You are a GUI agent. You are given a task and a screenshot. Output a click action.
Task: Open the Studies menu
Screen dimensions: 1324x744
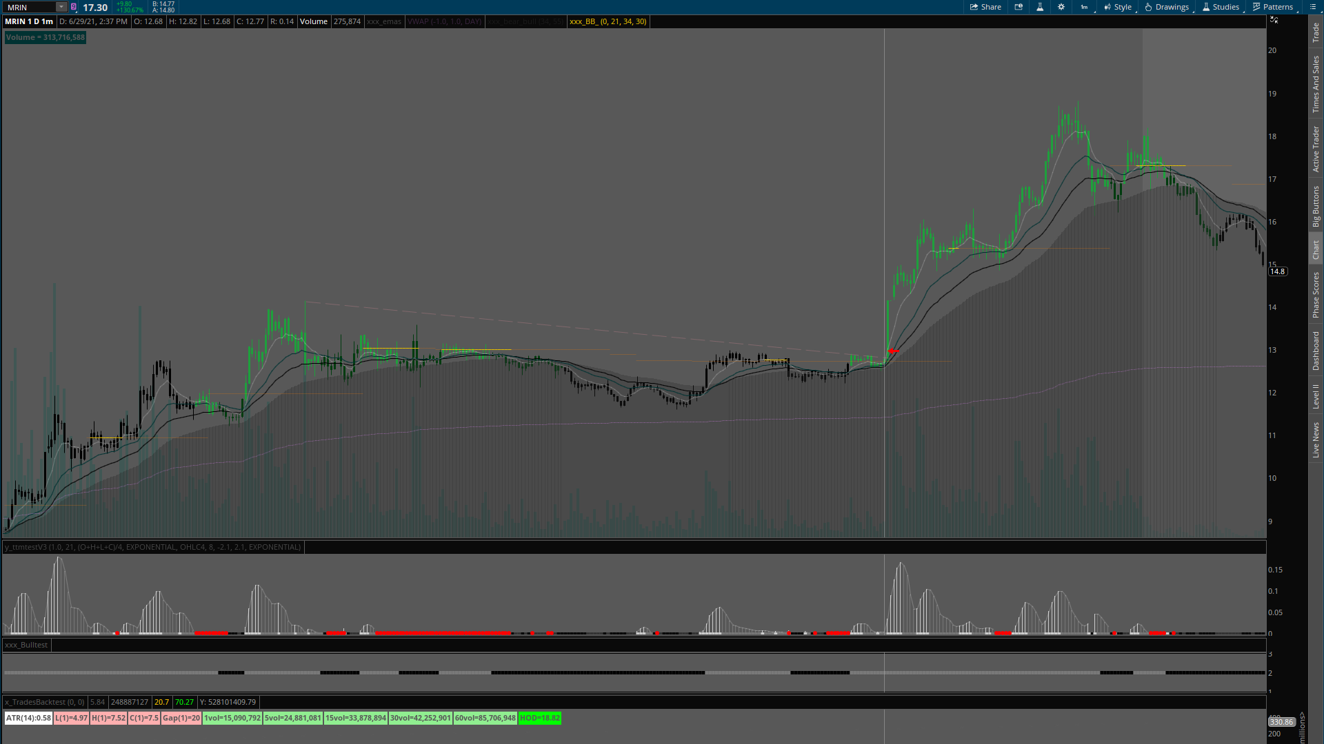1221,7
